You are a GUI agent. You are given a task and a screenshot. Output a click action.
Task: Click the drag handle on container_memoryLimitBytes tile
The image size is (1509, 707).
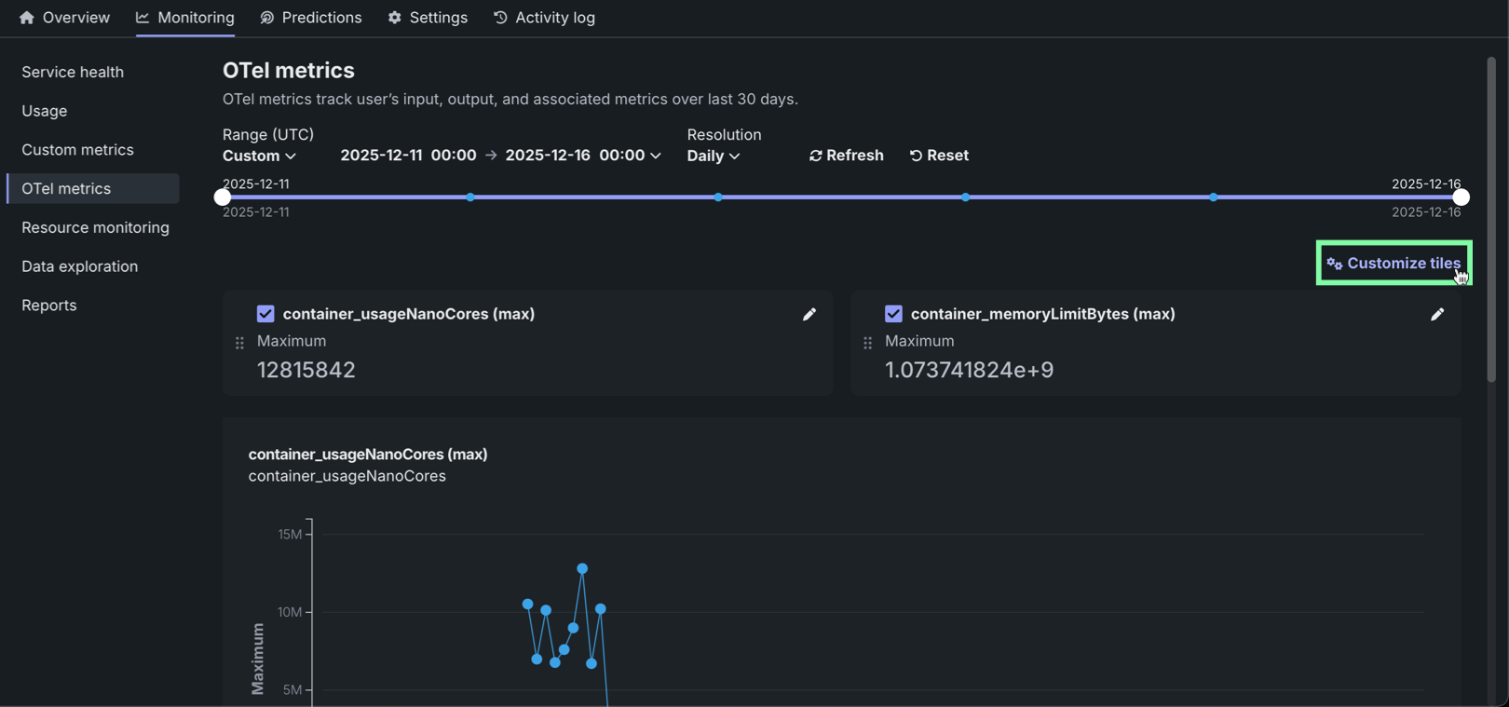(x=867, y=343)
